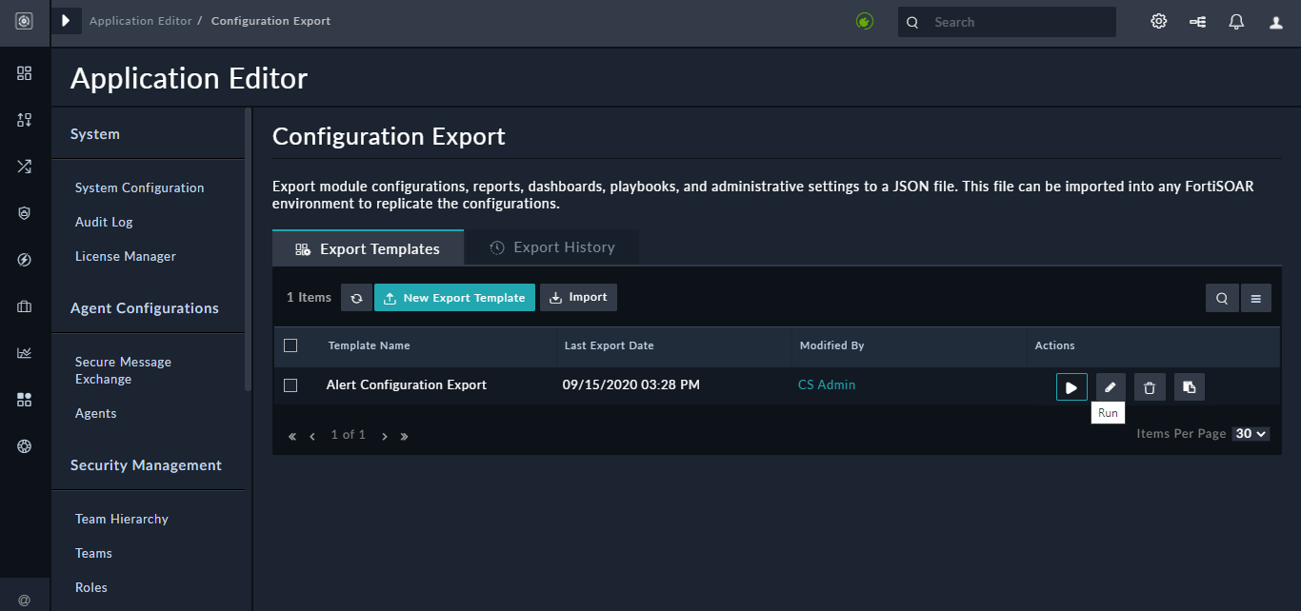Select the dashboard grid icon in left rail
Screen dimensions: 1301x611
coord(24,72)
